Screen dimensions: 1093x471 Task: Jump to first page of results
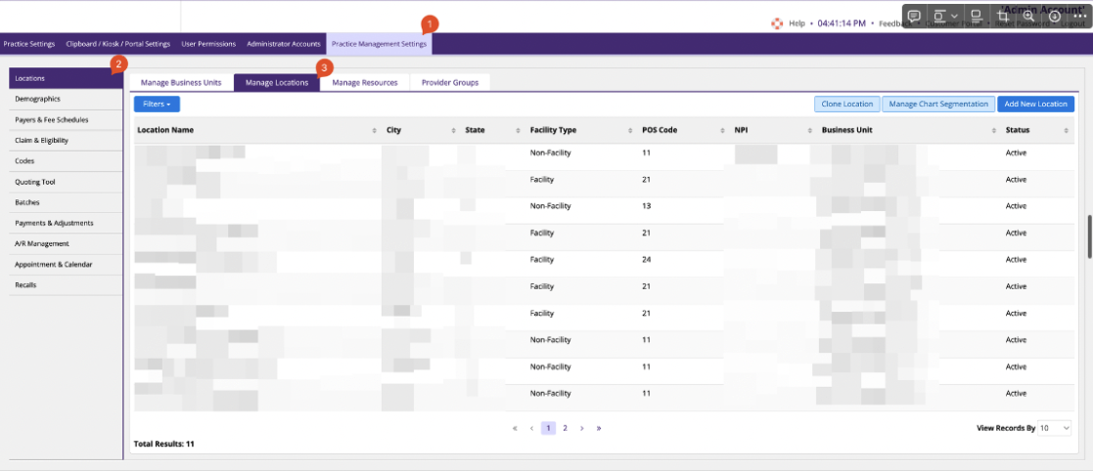(515, 429)
